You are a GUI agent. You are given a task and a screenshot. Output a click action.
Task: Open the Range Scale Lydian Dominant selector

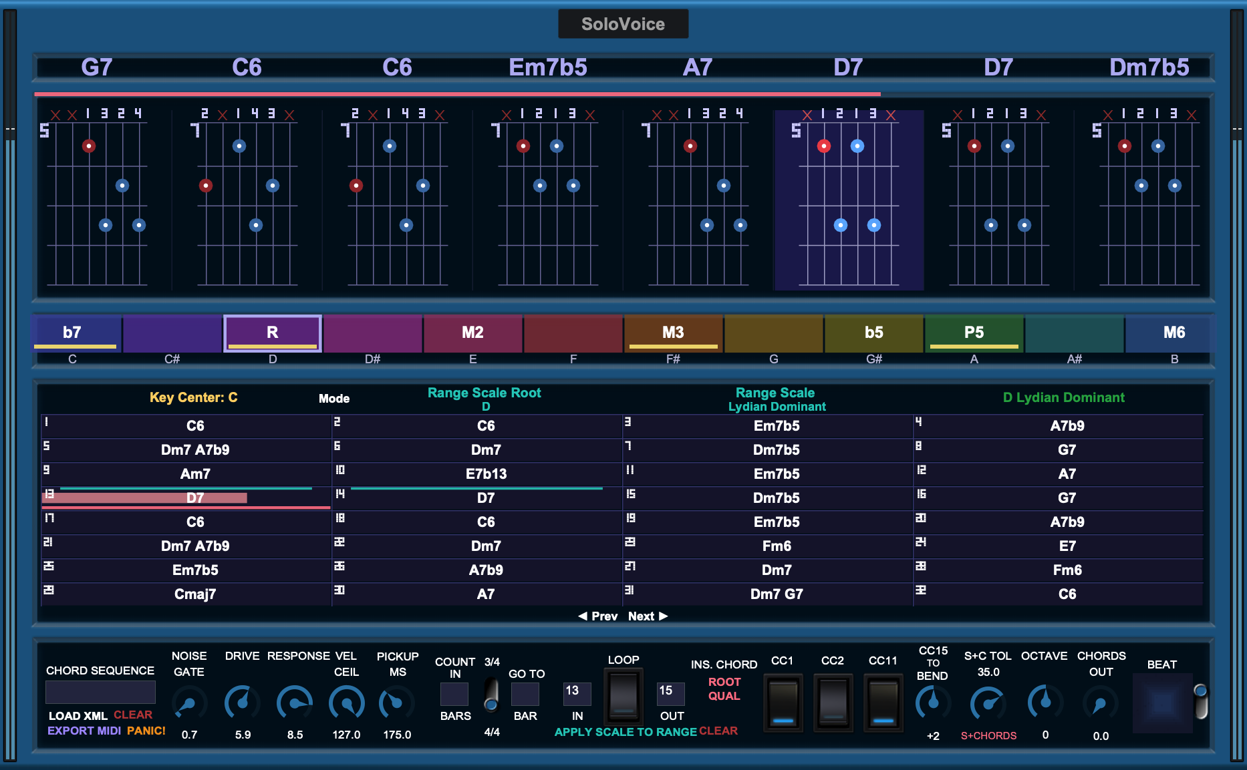pos(776,399)
